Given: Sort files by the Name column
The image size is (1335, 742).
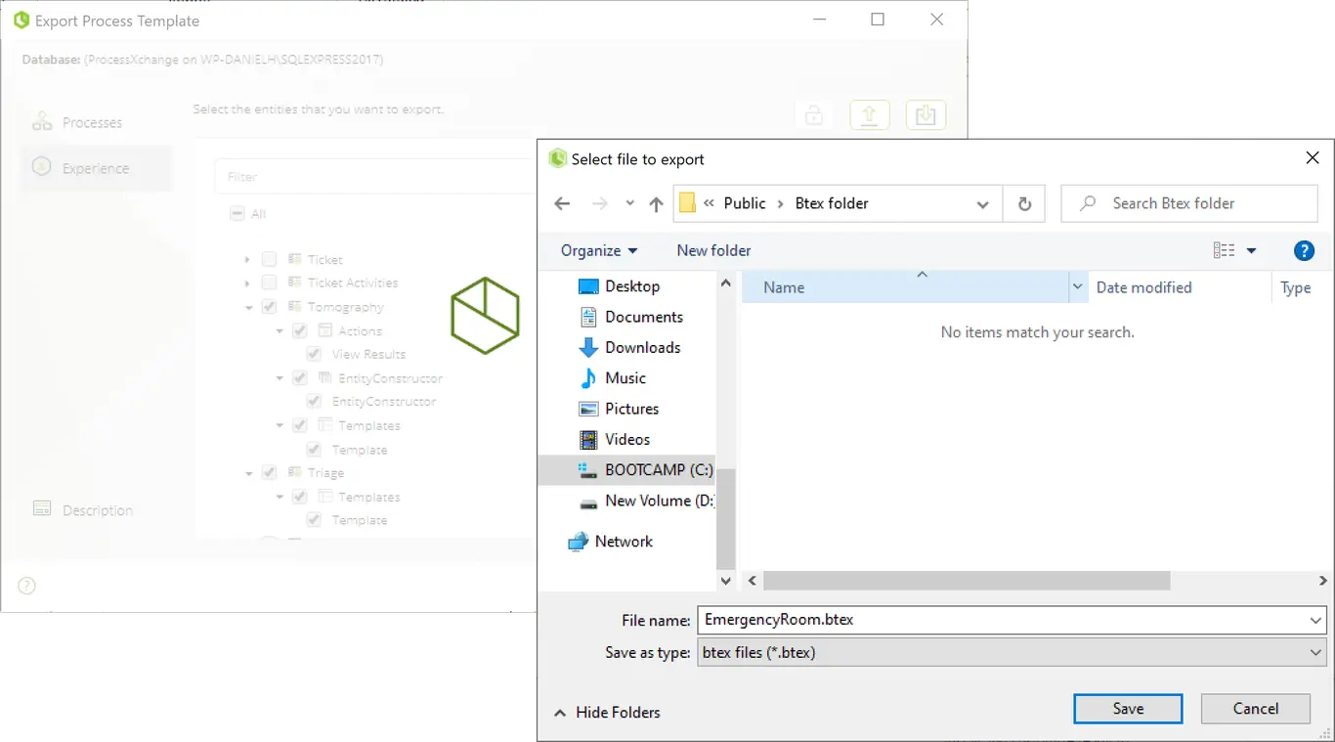Looking at the screenshot, I should 905,287.
